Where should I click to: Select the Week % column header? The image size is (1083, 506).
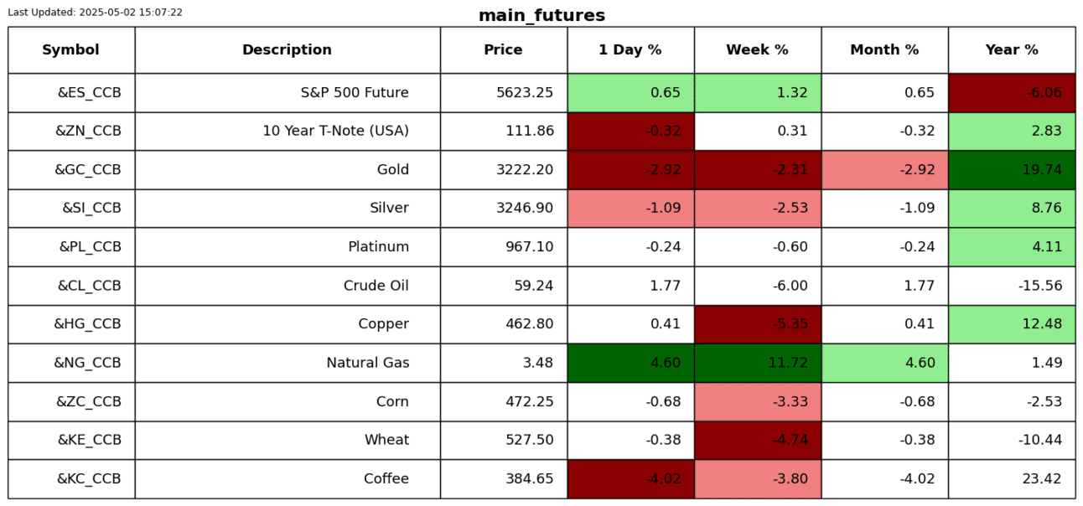[757, 50]
